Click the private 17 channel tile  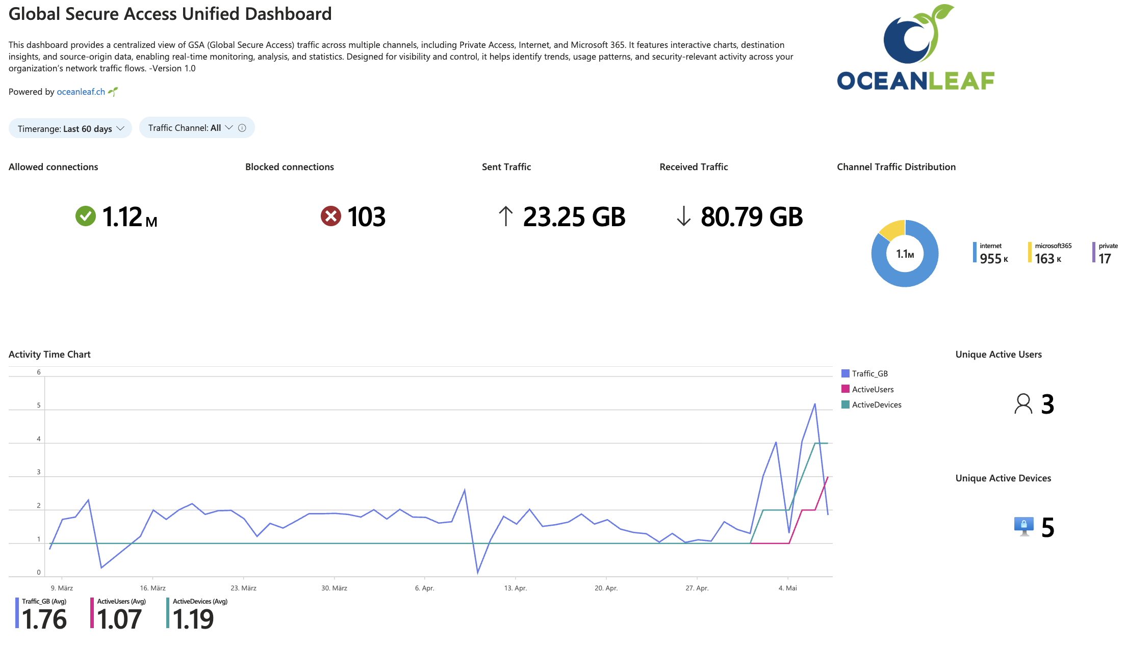coord(1106,254)
